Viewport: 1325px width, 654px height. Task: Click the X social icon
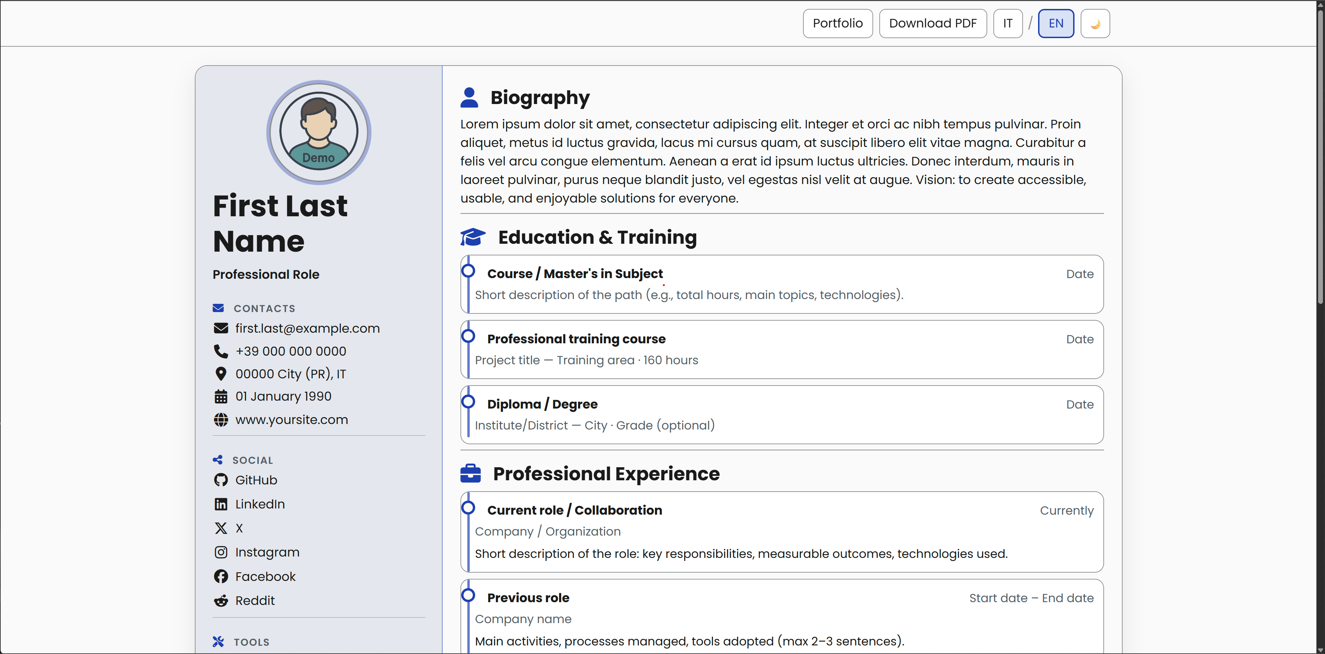tap(221, 528)
